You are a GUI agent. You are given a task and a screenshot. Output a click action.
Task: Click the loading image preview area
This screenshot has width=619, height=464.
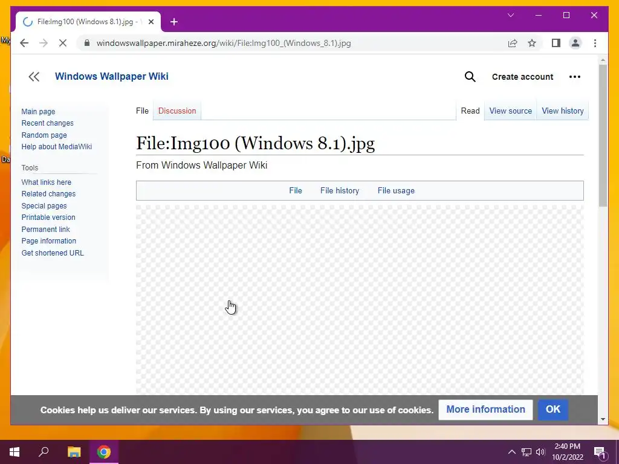360,300
